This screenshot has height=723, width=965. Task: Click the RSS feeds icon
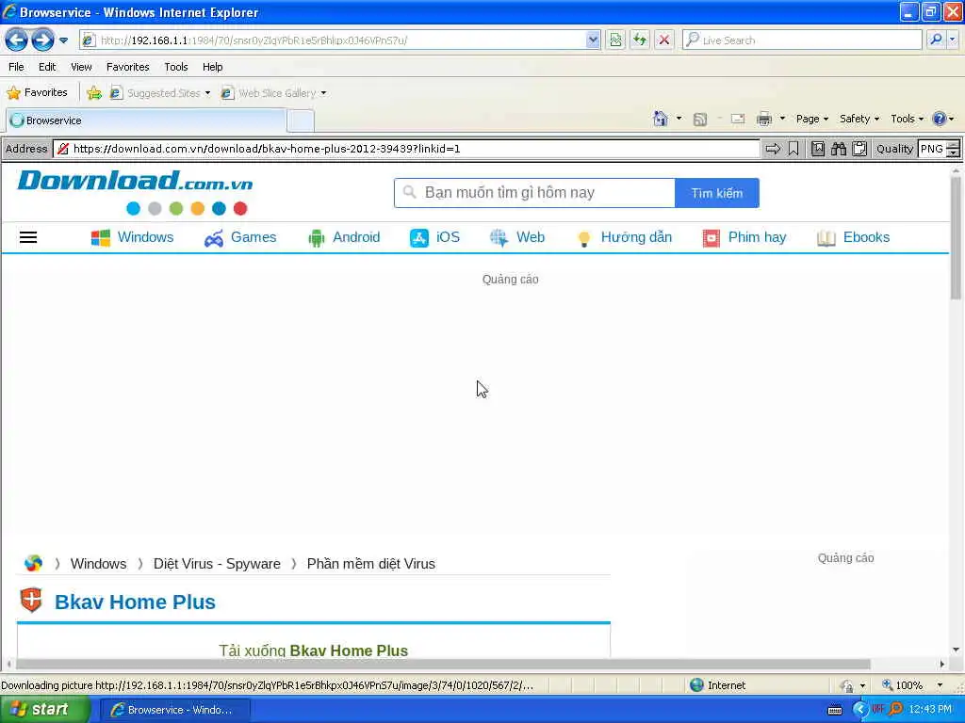pyautogui.click(x=700, y=120)
